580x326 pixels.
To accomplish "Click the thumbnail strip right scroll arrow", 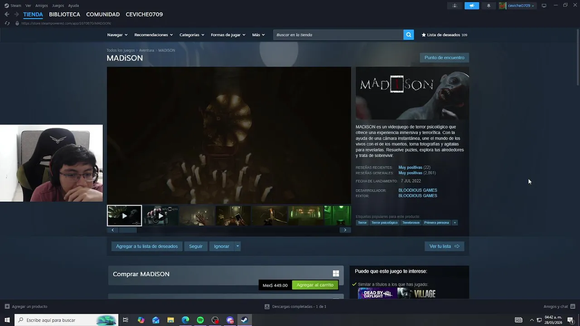I will (345, 230).
